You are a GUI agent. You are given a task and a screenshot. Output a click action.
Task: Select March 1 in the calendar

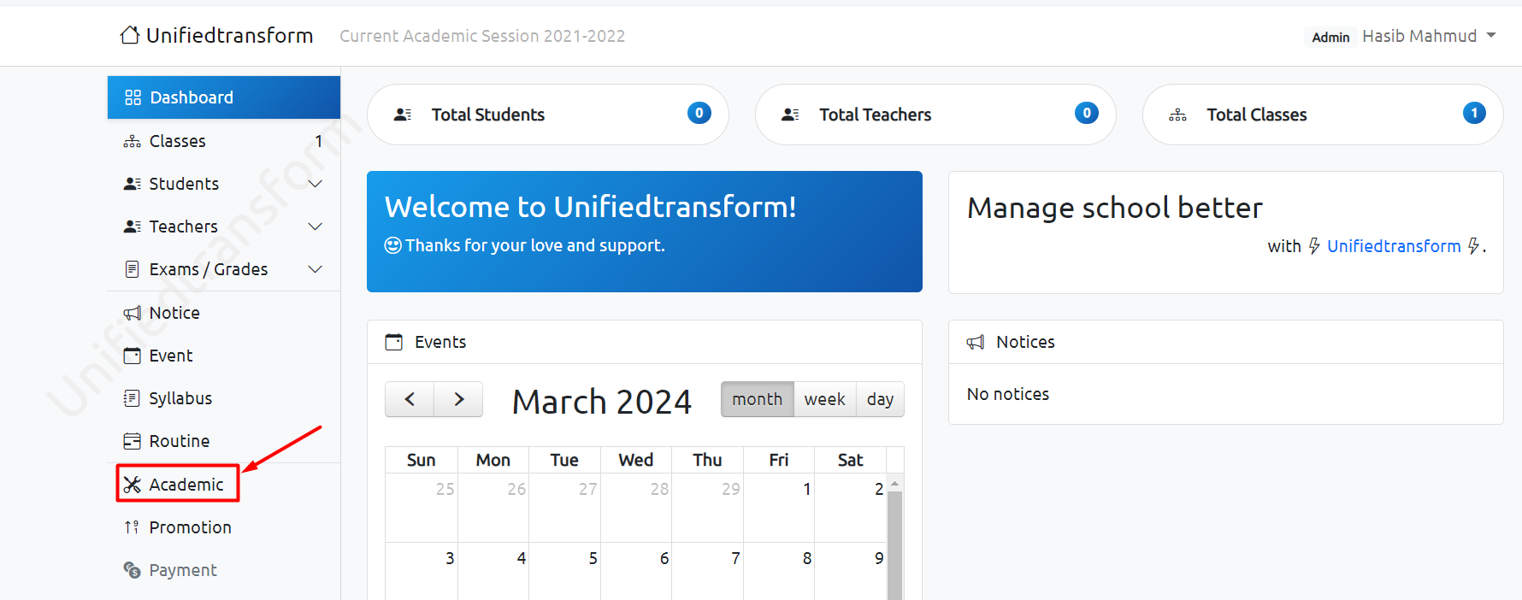[779, 509]
